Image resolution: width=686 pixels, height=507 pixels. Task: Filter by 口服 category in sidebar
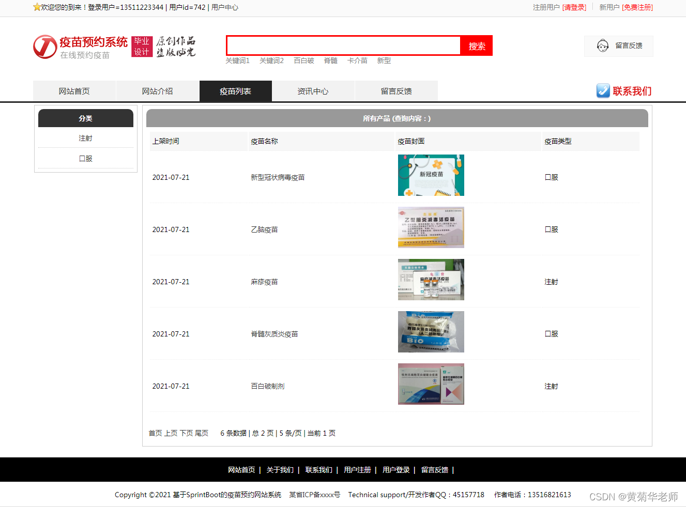coord(86,159)
